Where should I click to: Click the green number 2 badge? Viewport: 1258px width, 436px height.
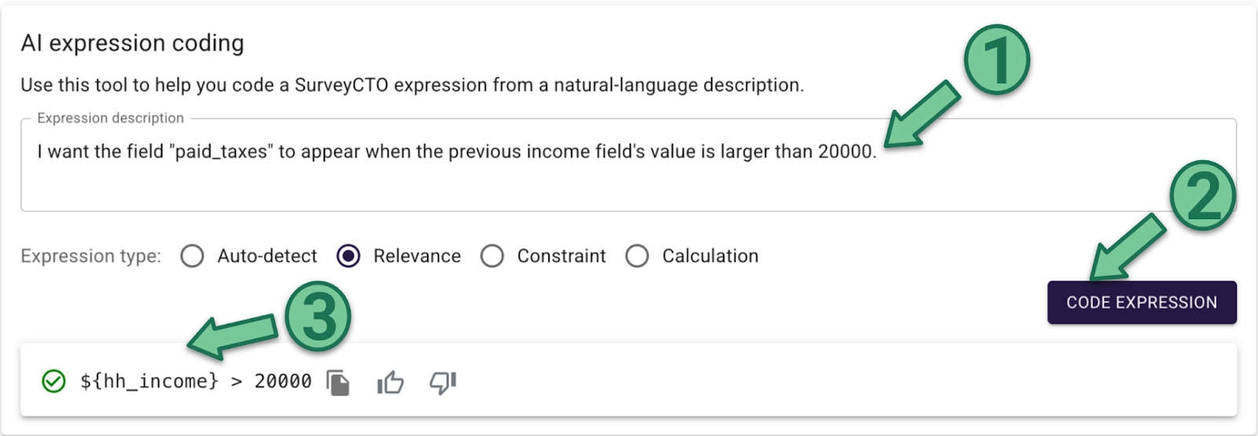1203,196
